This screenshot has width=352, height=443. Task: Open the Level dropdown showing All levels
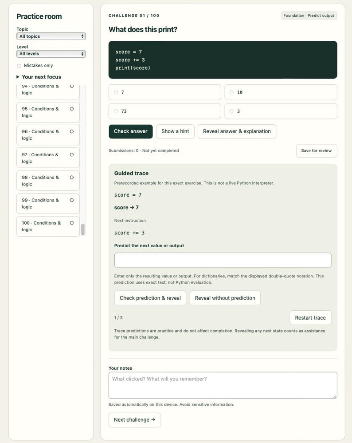tap(51, 54)
